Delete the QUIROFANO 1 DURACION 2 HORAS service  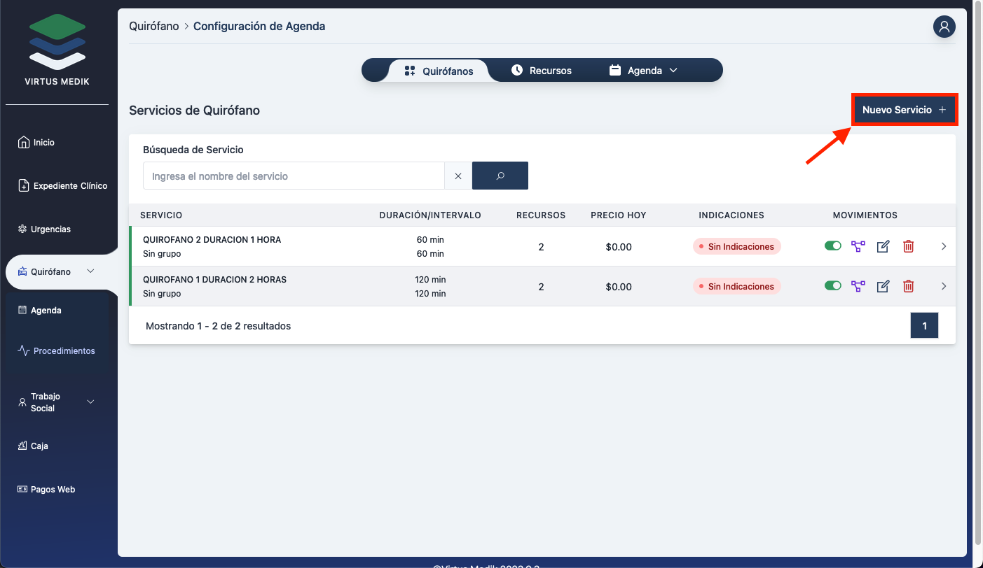click(x=908, y=286)
